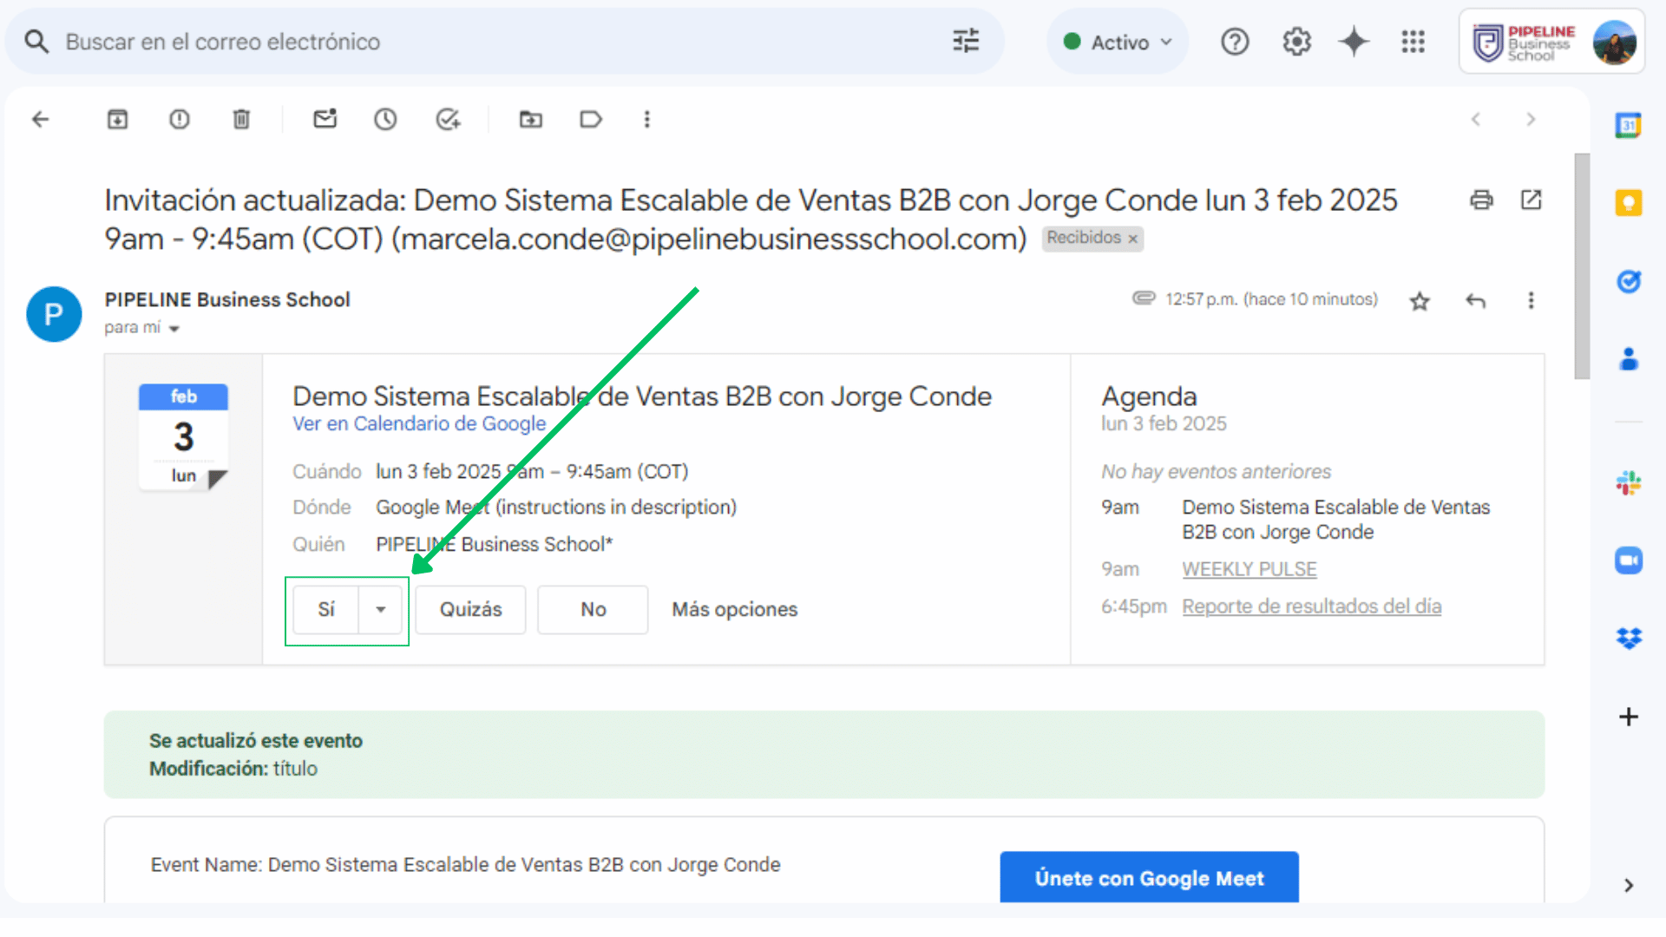Remove the Recibidos label from email
Screen dimensions: 1666x937
pos(1132,239)
